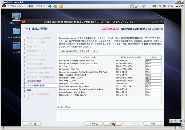The width and height of the screenshot is (185, 130).
Task: Click the blue globe input toolbar icon
Action: (181, 121)
